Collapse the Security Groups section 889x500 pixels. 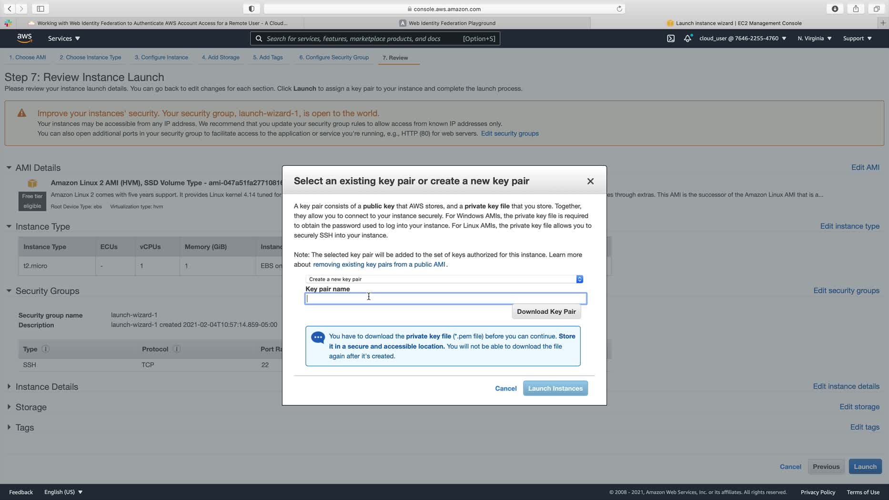pyautogui.click(x=9, y=290)
